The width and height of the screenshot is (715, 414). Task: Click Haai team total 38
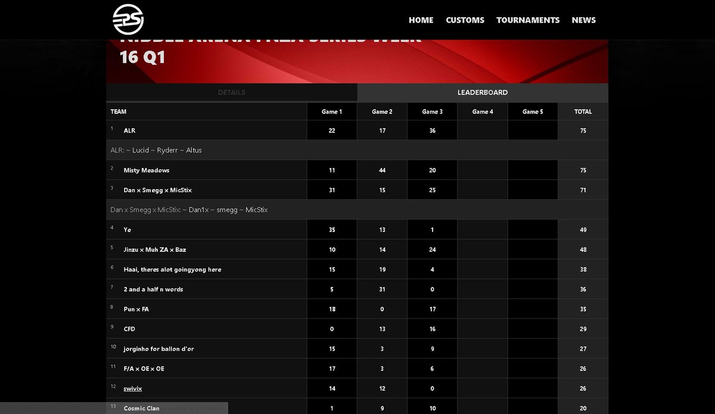(583, 269)
